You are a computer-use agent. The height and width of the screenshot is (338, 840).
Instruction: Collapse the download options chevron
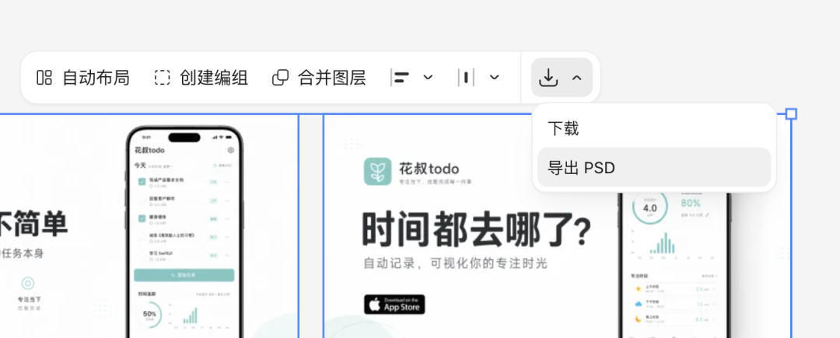coord(576,78)
